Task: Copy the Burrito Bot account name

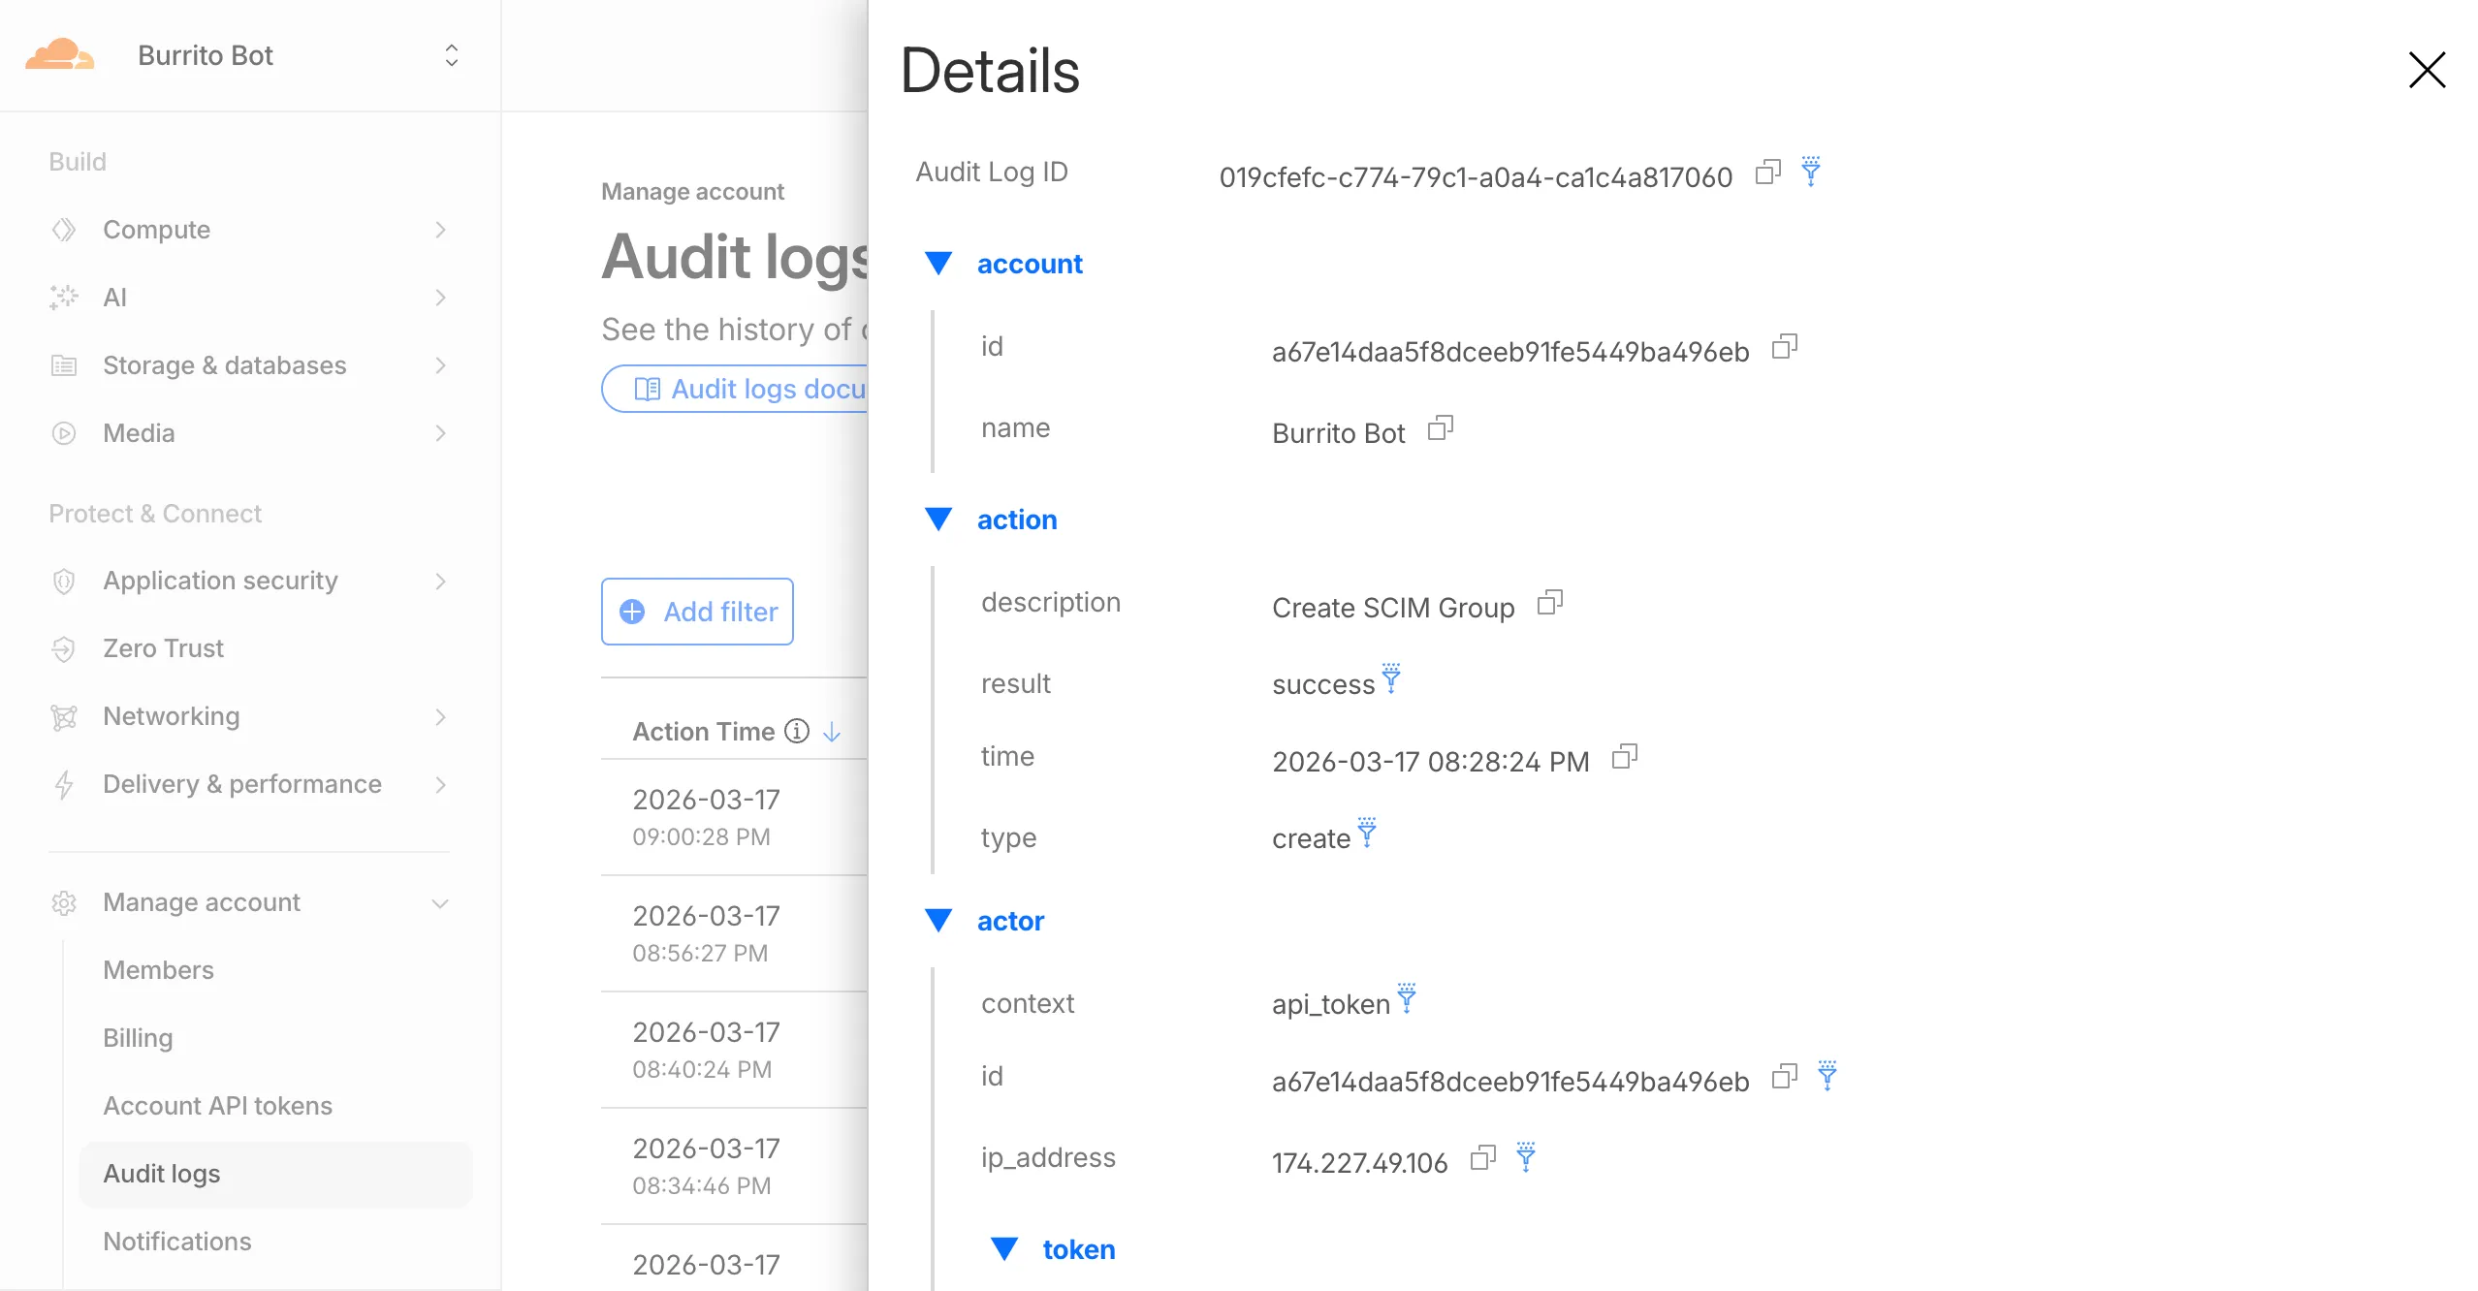Action: (x=1441, y=429)
